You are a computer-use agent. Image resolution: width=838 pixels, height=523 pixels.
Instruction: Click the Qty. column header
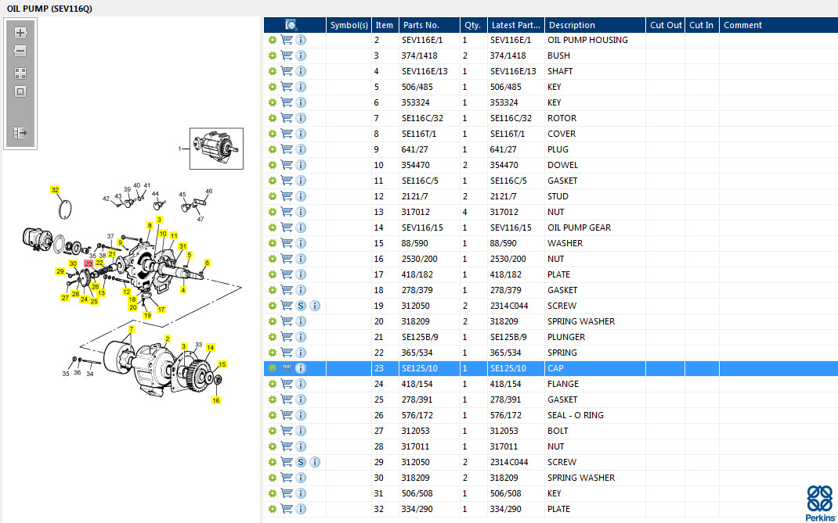coord(474,25)
